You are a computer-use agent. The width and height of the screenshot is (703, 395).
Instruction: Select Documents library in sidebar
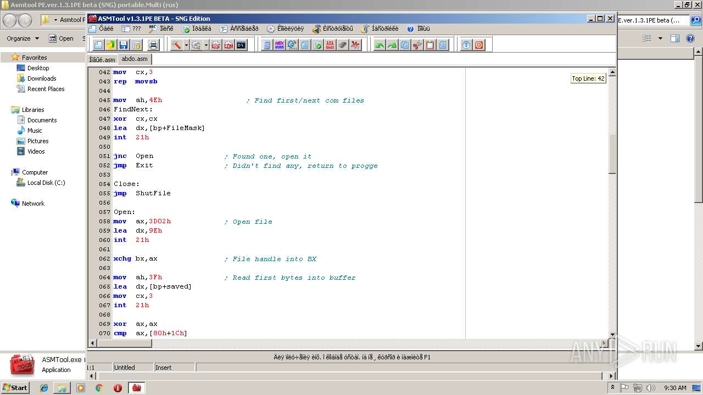[x=37, y=120]
